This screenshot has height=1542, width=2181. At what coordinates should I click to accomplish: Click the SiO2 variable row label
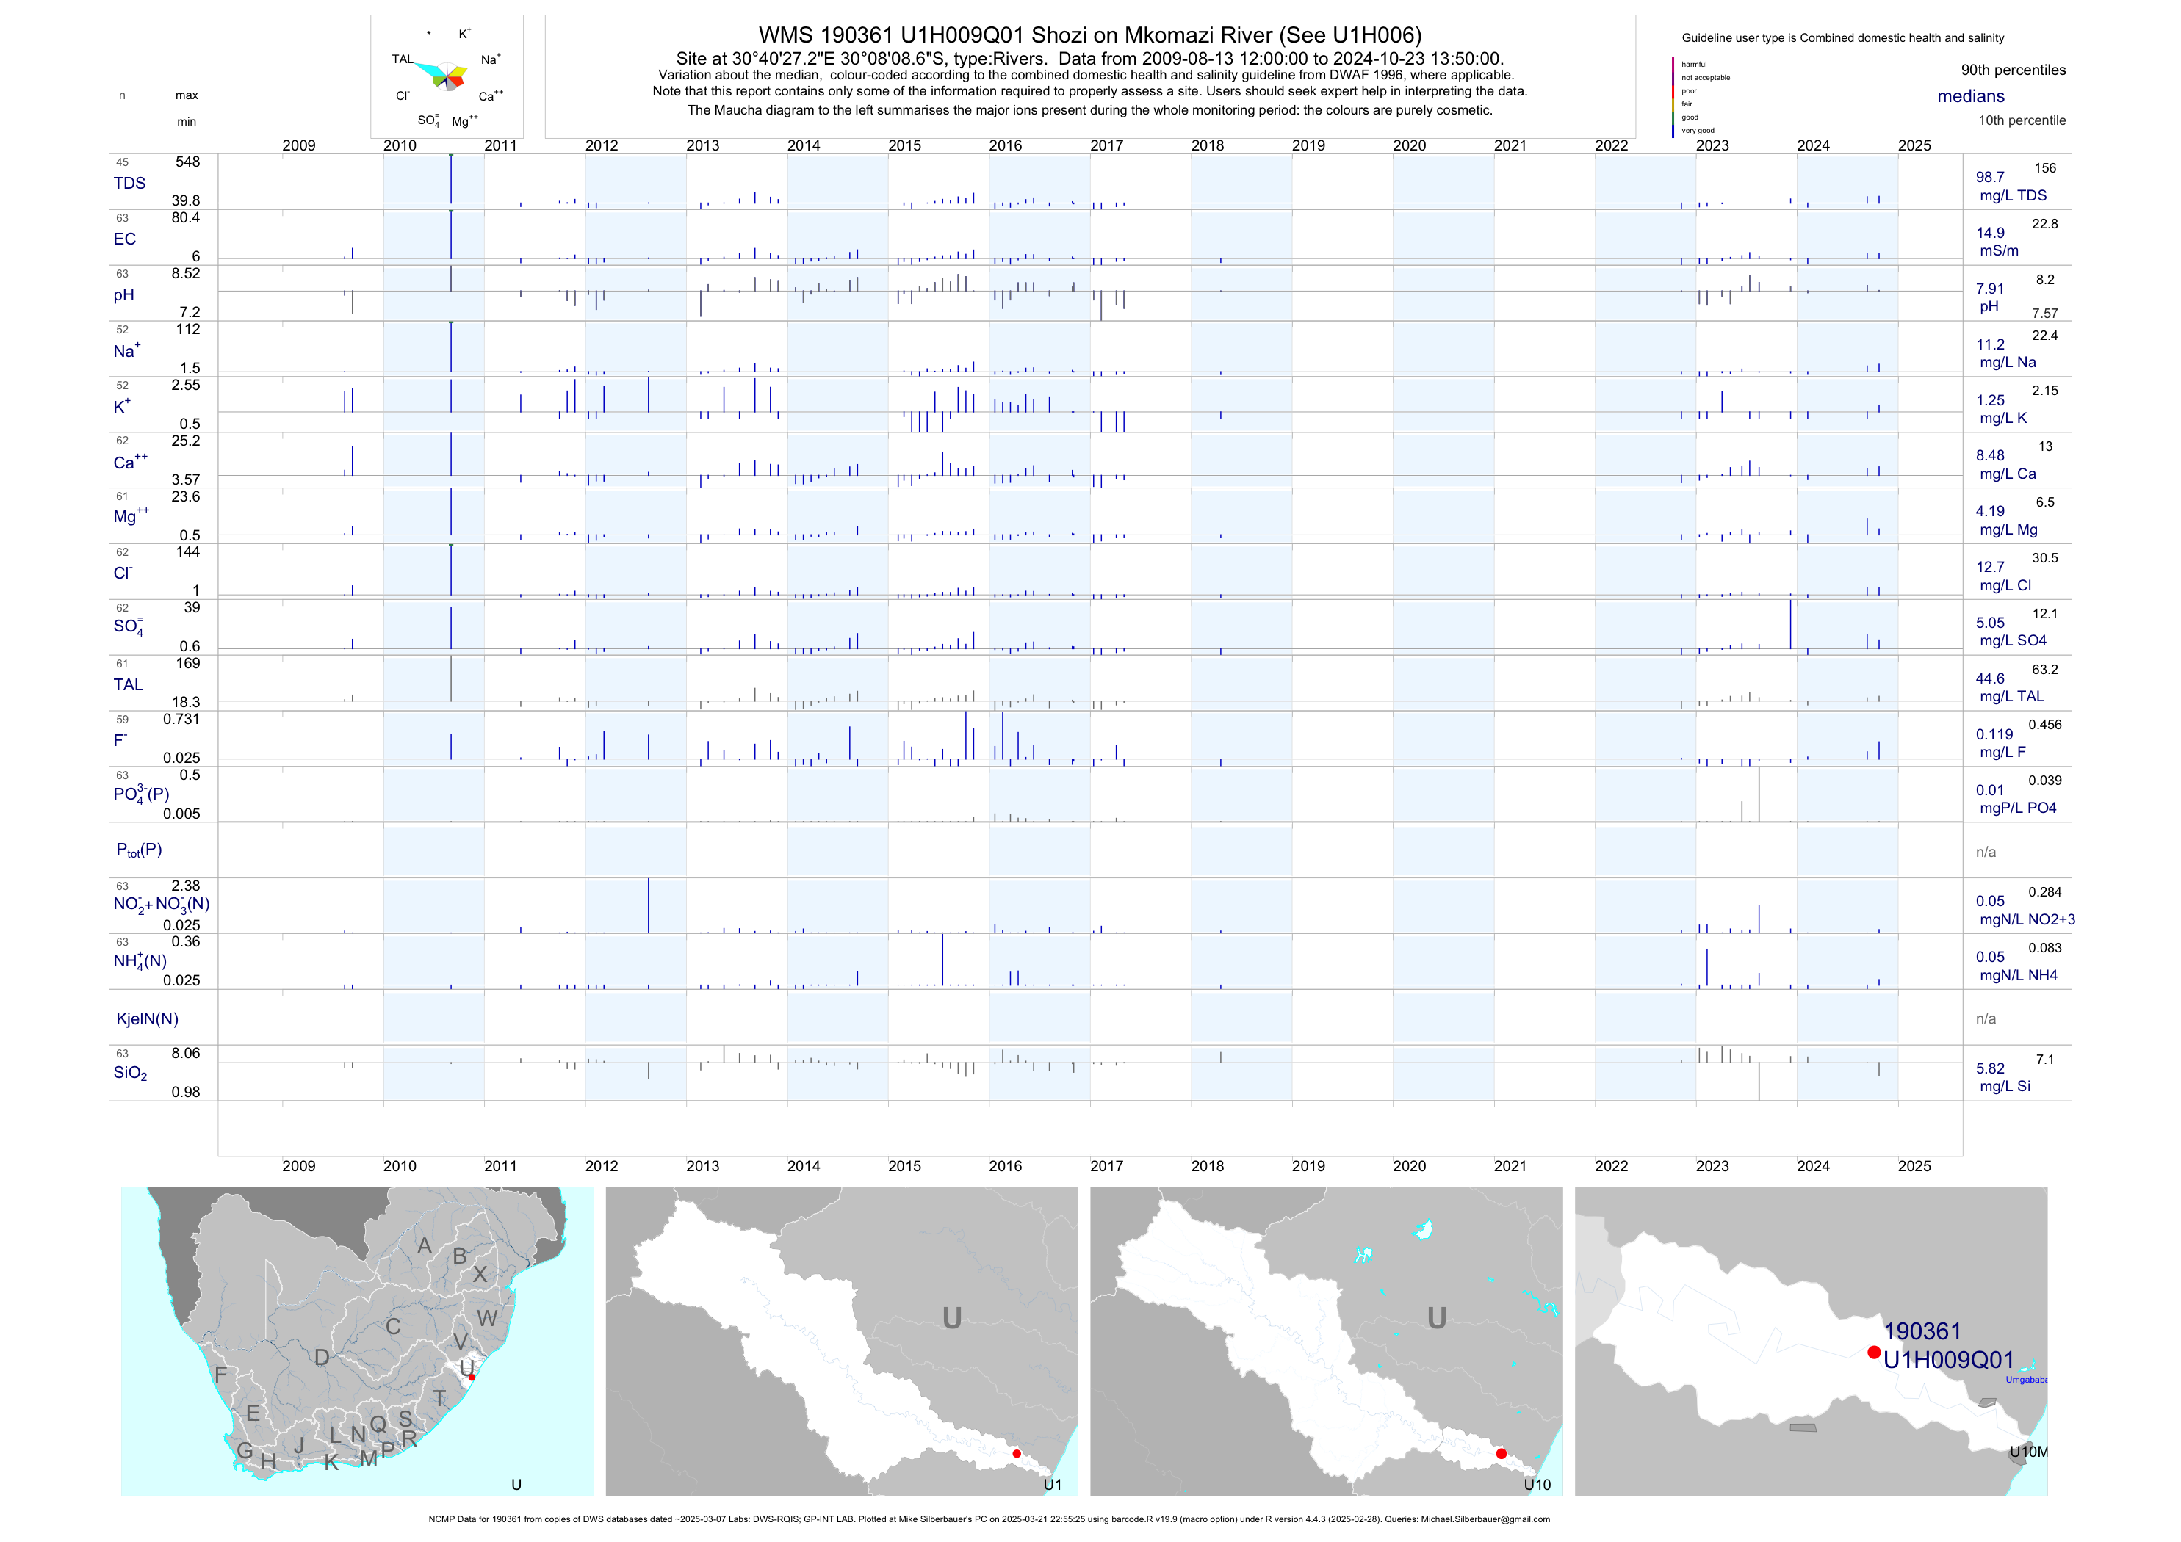(130, 1073)
